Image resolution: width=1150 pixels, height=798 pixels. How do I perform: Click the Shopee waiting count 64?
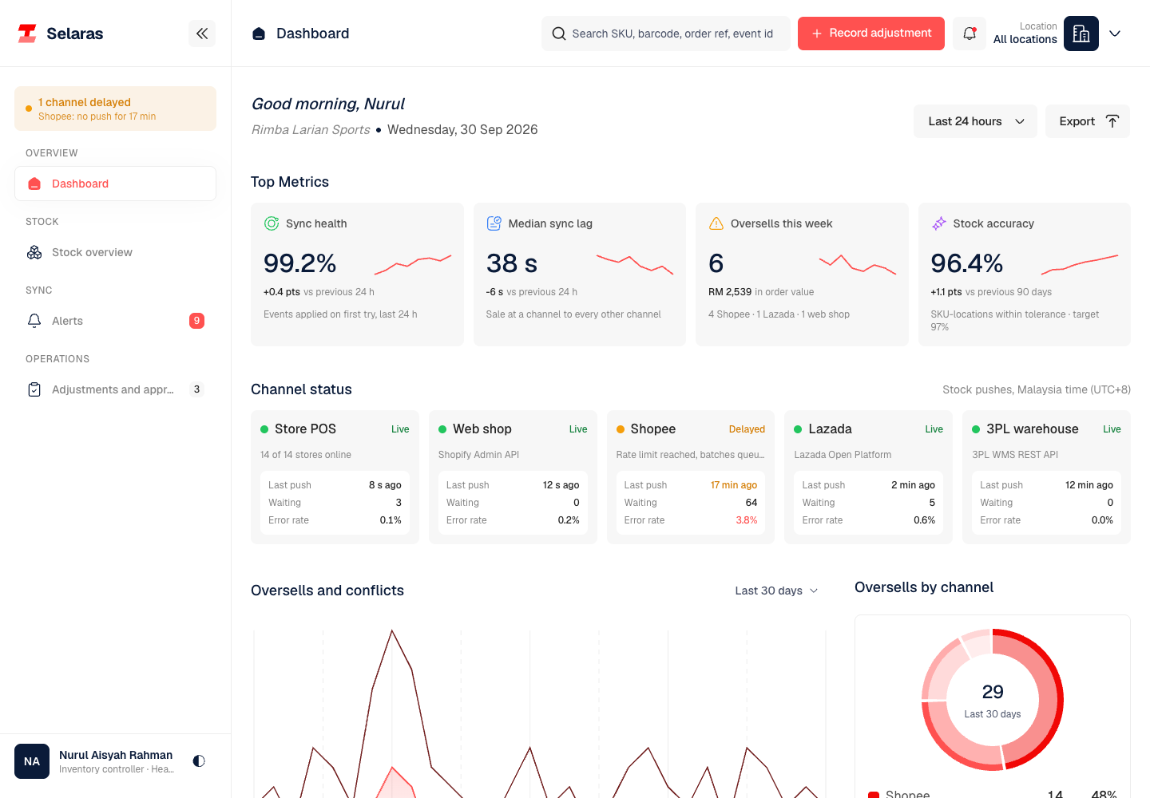click(x=751, y=503)
